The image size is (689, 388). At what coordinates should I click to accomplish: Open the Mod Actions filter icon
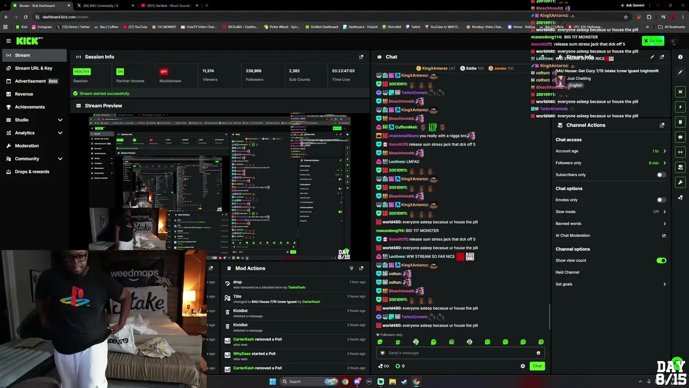pyautogui.click(x=351, y=268)
